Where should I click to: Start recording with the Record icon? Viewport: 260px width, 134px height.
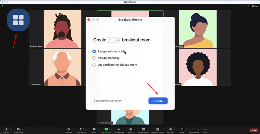[x=131, y=129]
